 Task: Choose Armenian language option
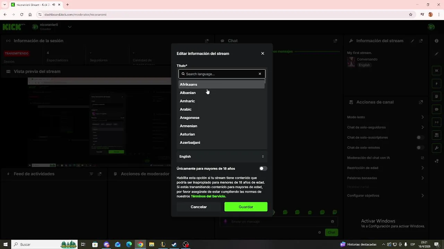click(222, 126)
